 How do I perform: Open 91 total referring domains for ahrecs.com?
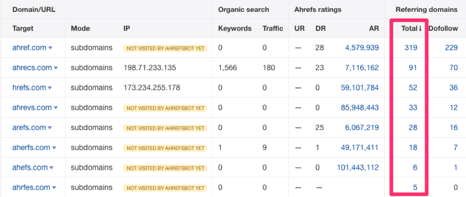(x=413, y=68)
